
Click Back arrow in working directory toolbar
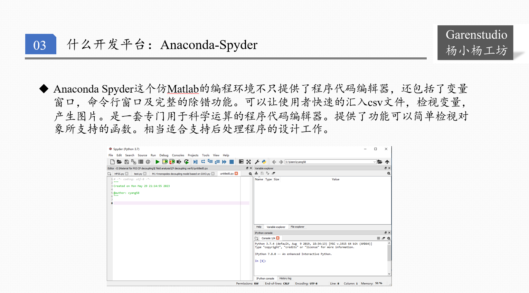(x=274, y=162)
